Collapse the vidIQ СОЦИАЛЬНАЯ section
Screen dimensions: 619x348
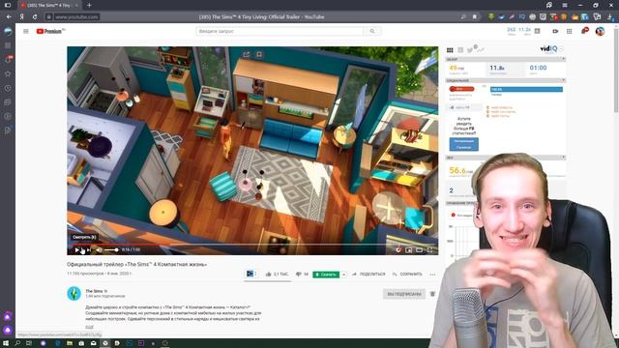click(563, 80)
